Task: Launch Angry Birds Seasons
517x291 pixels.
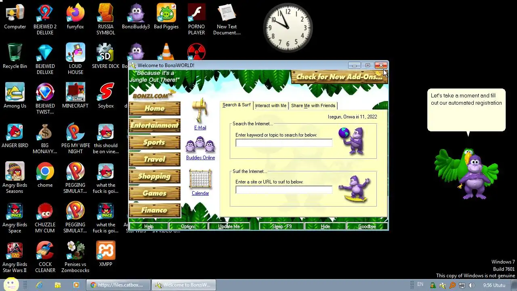Action: pyautogui.click(x=15, y=178)
